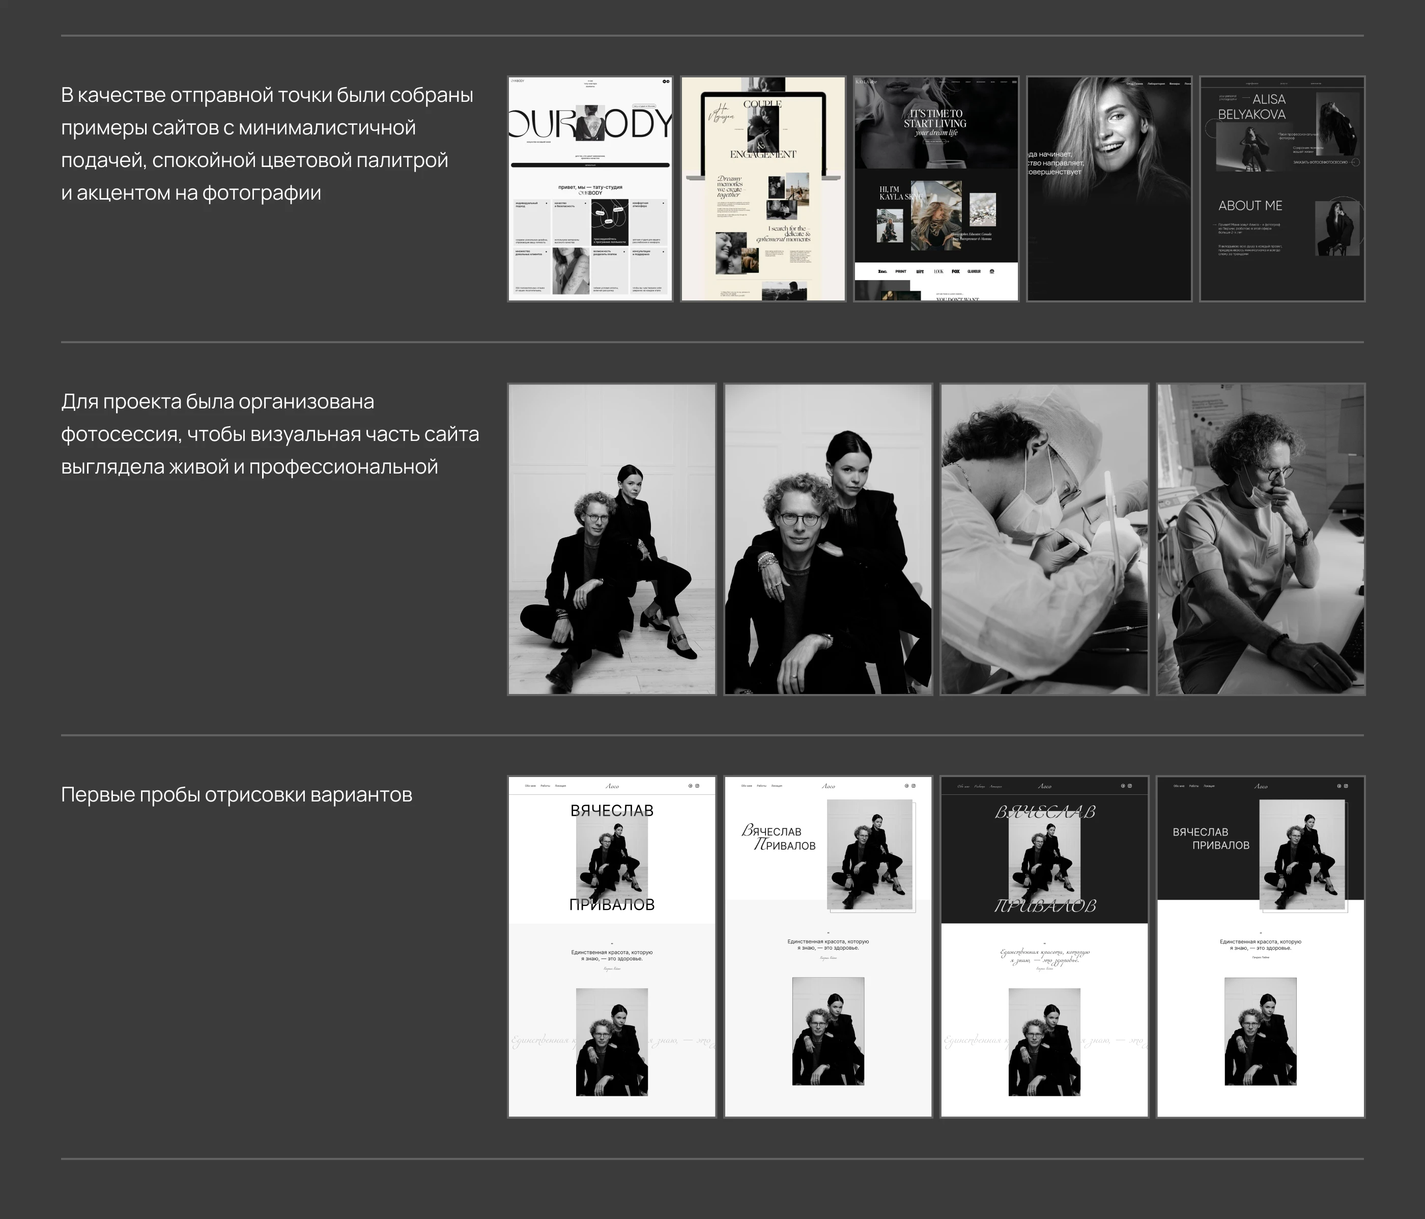Click circled arrow beside 'Заказать фотосессию' in Alisa preview
The width and height of the screenshot is (1425, 1219).
(1356, 162)
